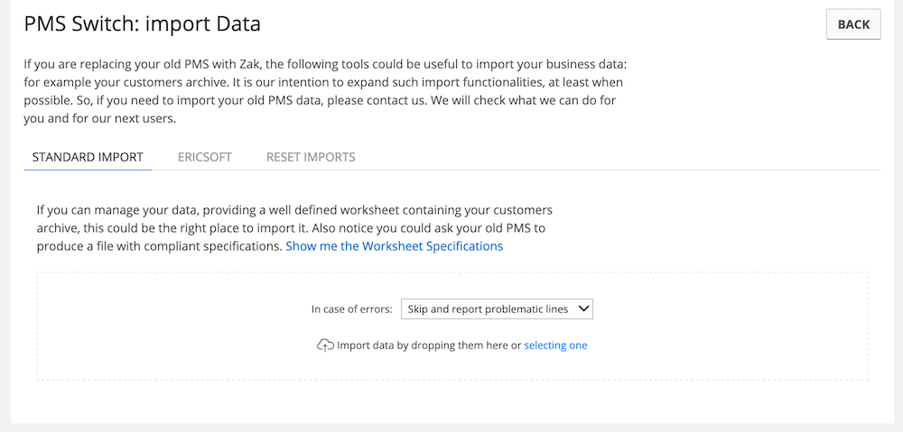Click the 'selecting one' file link
The height and width of the screenshot is (432, 903).
pyautogui.click(x=555, y=345)
